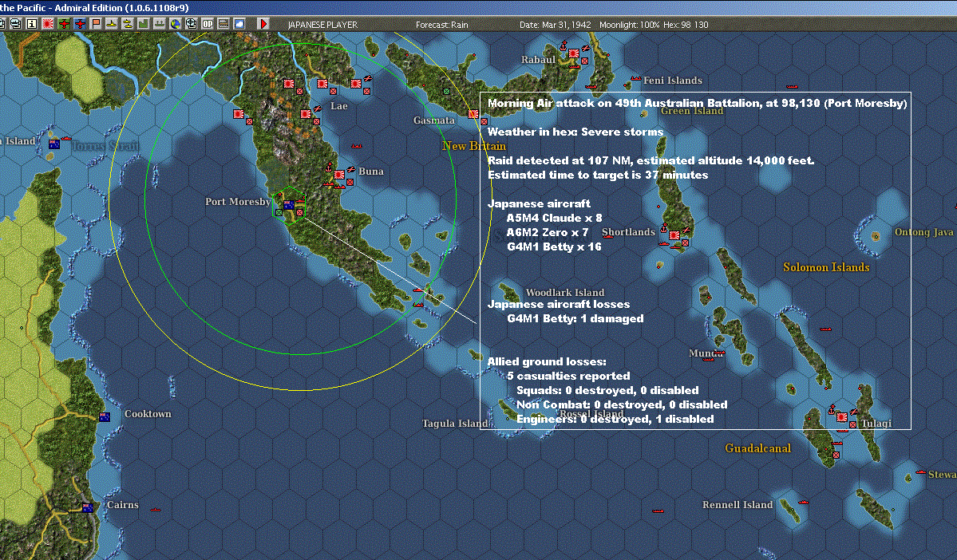Select the red plane on blue toolbar icon
Viewport: 957px width, 560px height.
80,24
